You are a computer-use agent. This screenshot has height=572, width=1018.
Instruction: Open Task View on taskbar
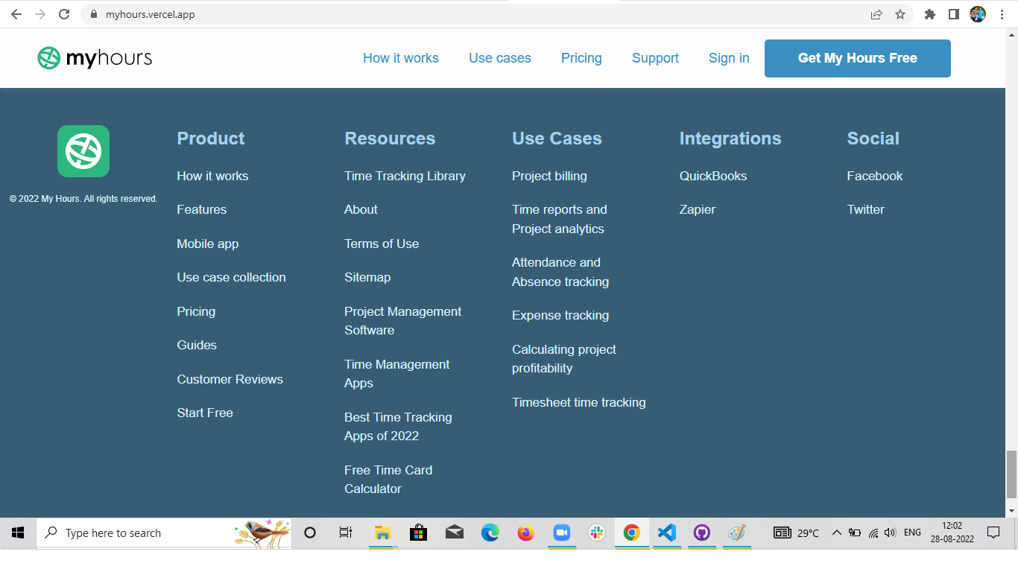(x=346, y=533)
